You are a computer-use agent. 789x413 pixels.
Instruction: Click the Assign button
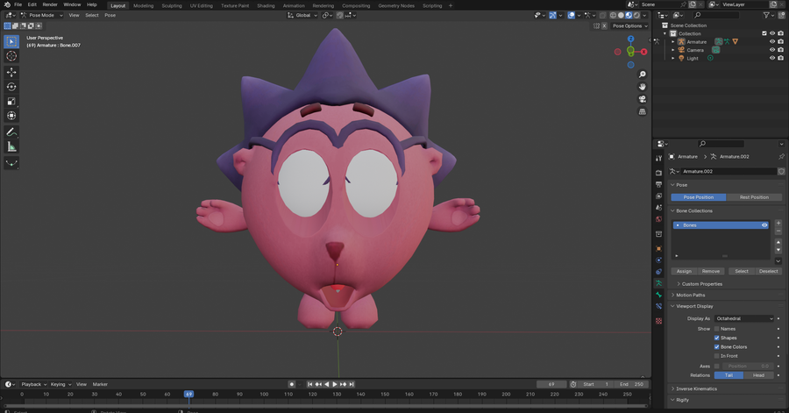click(x=684, y=271)
